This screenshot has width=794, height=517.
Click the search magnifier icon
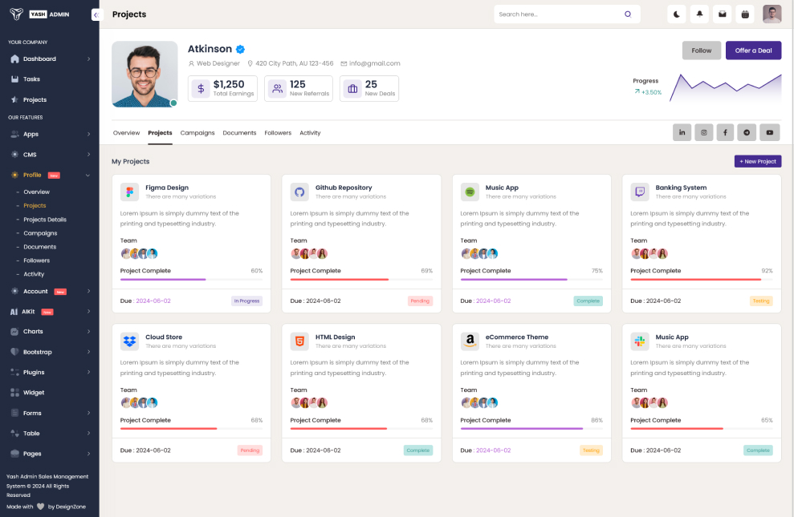(x=628, y=14)
